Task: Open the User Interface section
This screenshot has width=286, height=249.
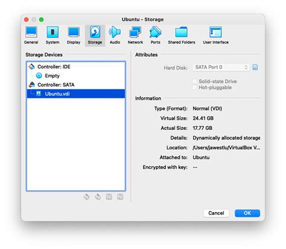Action: (215, 36)
